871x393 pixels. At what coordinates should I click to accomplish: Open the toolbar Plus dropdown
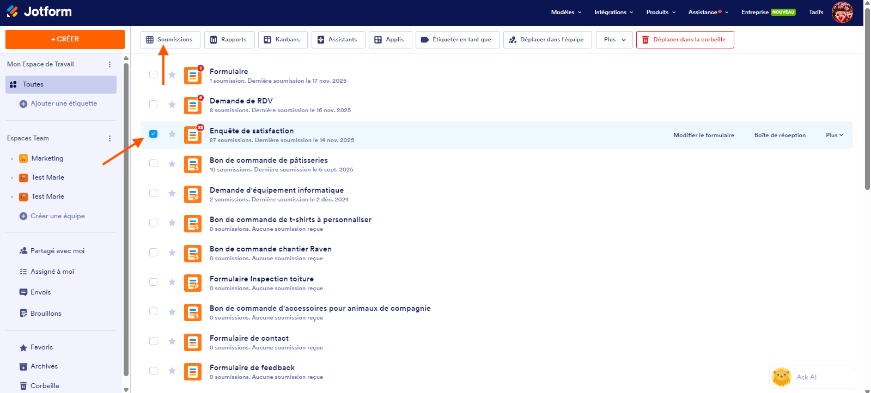tap(614, 40)
